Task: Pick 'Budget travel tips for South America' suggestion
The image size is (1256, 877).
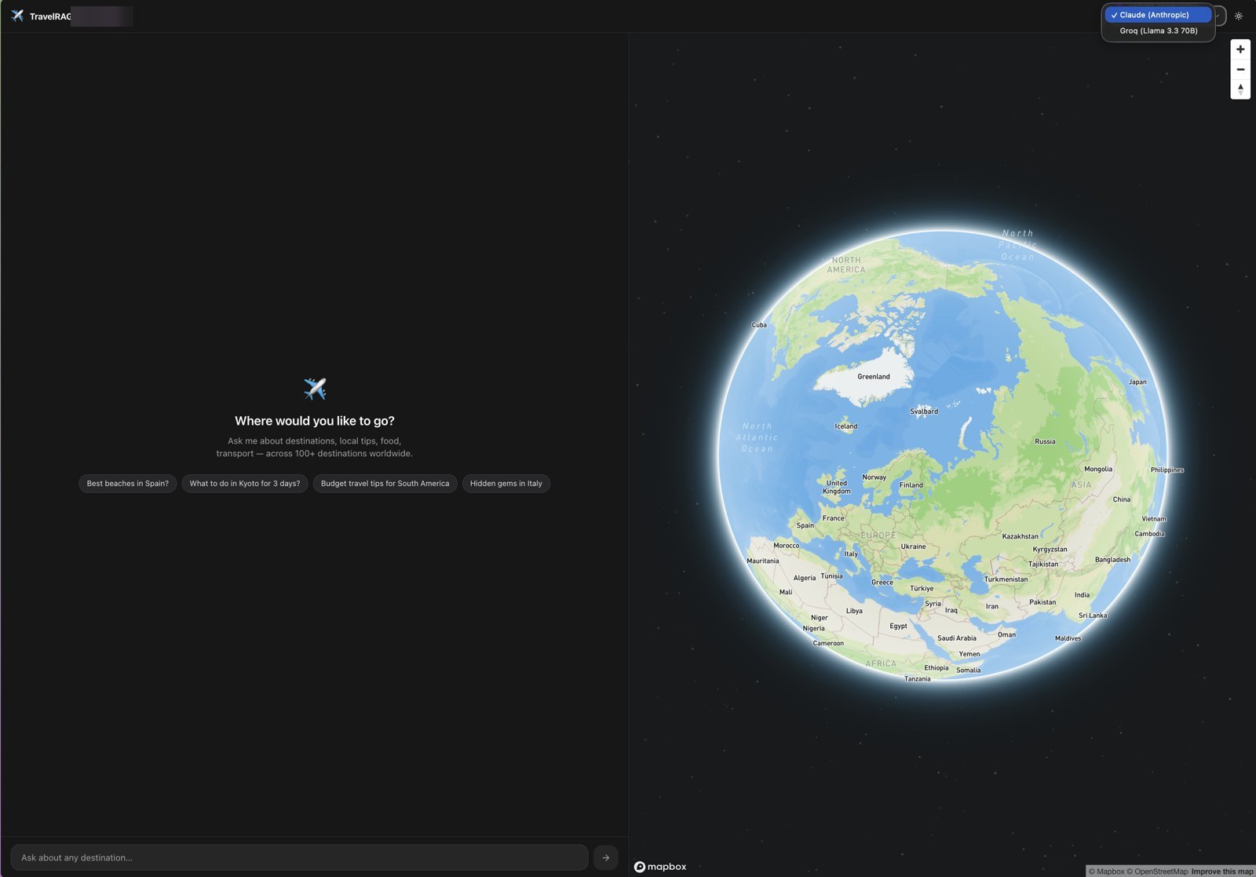Action: pyautogui.click(x=385, y=484)
